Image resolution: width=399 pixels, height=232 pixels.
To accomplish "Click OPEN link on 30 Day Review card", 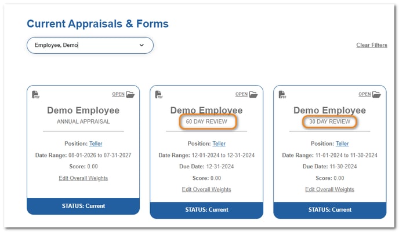I will pyautogui.click(x=365, y=94).
